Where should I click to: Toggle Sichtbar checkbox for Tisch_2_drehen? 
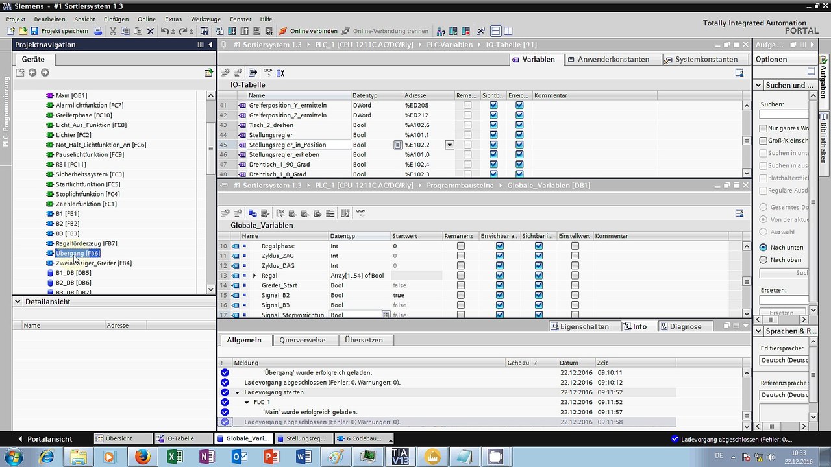point(493,125)
